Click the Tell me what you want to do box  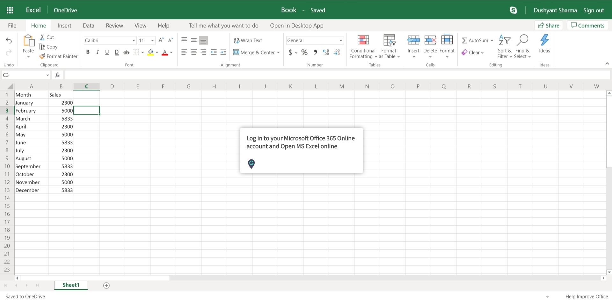click(x=223, y=25)
